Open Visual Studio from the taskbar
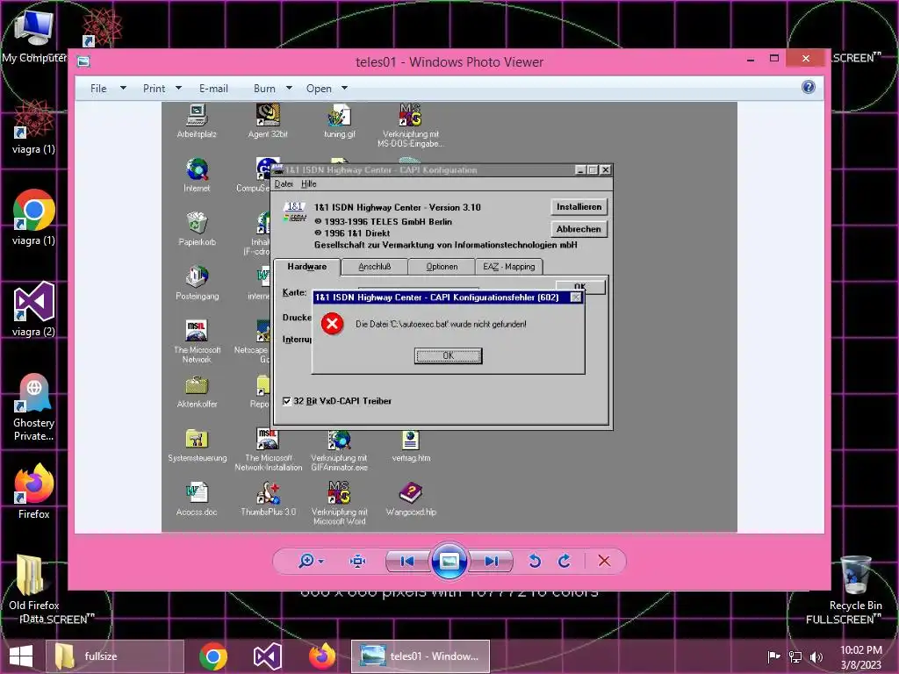This screenshot has width=899, height=674. (267, 656)
